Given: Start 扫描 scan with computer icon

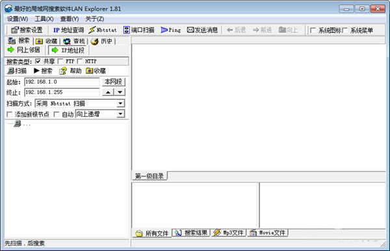Looking at the screenshot, I should click(x=17, y=71).
